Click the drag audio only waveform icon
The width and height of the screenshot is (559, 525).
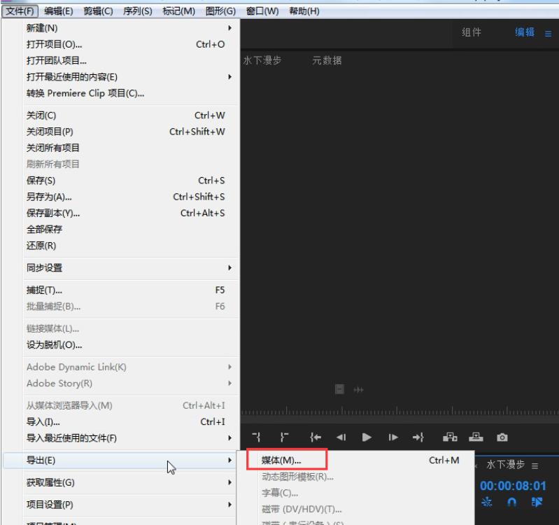359,390
